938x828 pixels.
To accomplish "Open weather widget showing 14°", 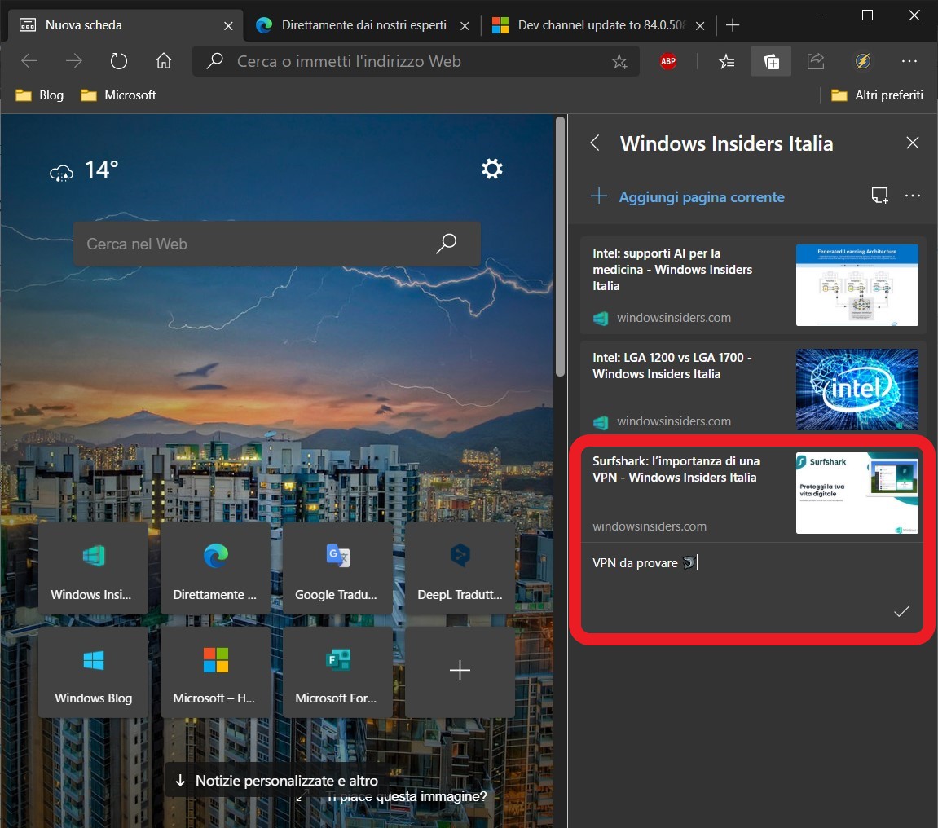I will [84, 170].
